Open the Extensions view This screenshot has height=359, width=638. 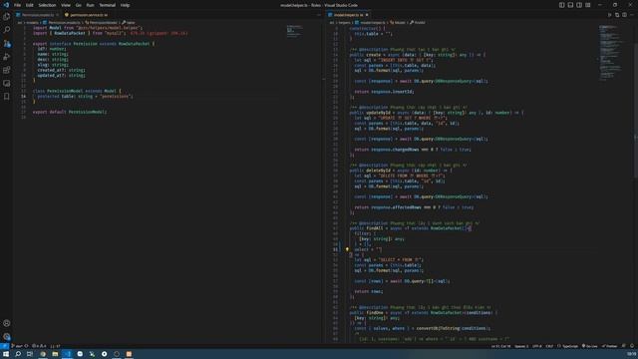click(x=7, y=70)
